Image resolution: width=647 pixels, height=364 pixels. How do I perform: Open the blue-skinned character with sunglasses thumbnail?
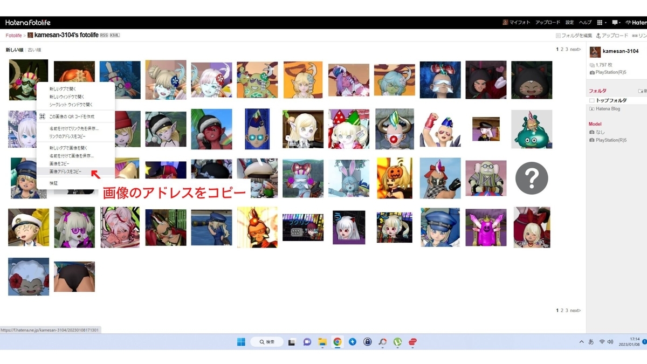[257, 129]
